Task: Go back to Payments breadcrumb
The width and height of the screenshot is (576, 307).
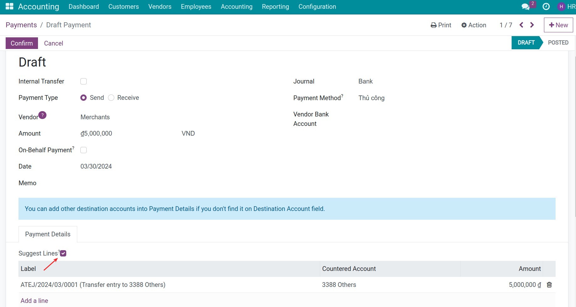Action: pyautogui.click(x=21, y=25)
